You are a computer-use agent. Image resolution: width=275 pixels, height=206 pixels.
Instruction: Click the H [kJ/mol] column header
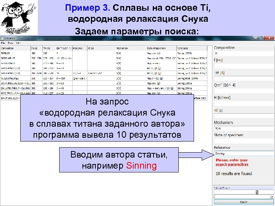pos(80,48)
